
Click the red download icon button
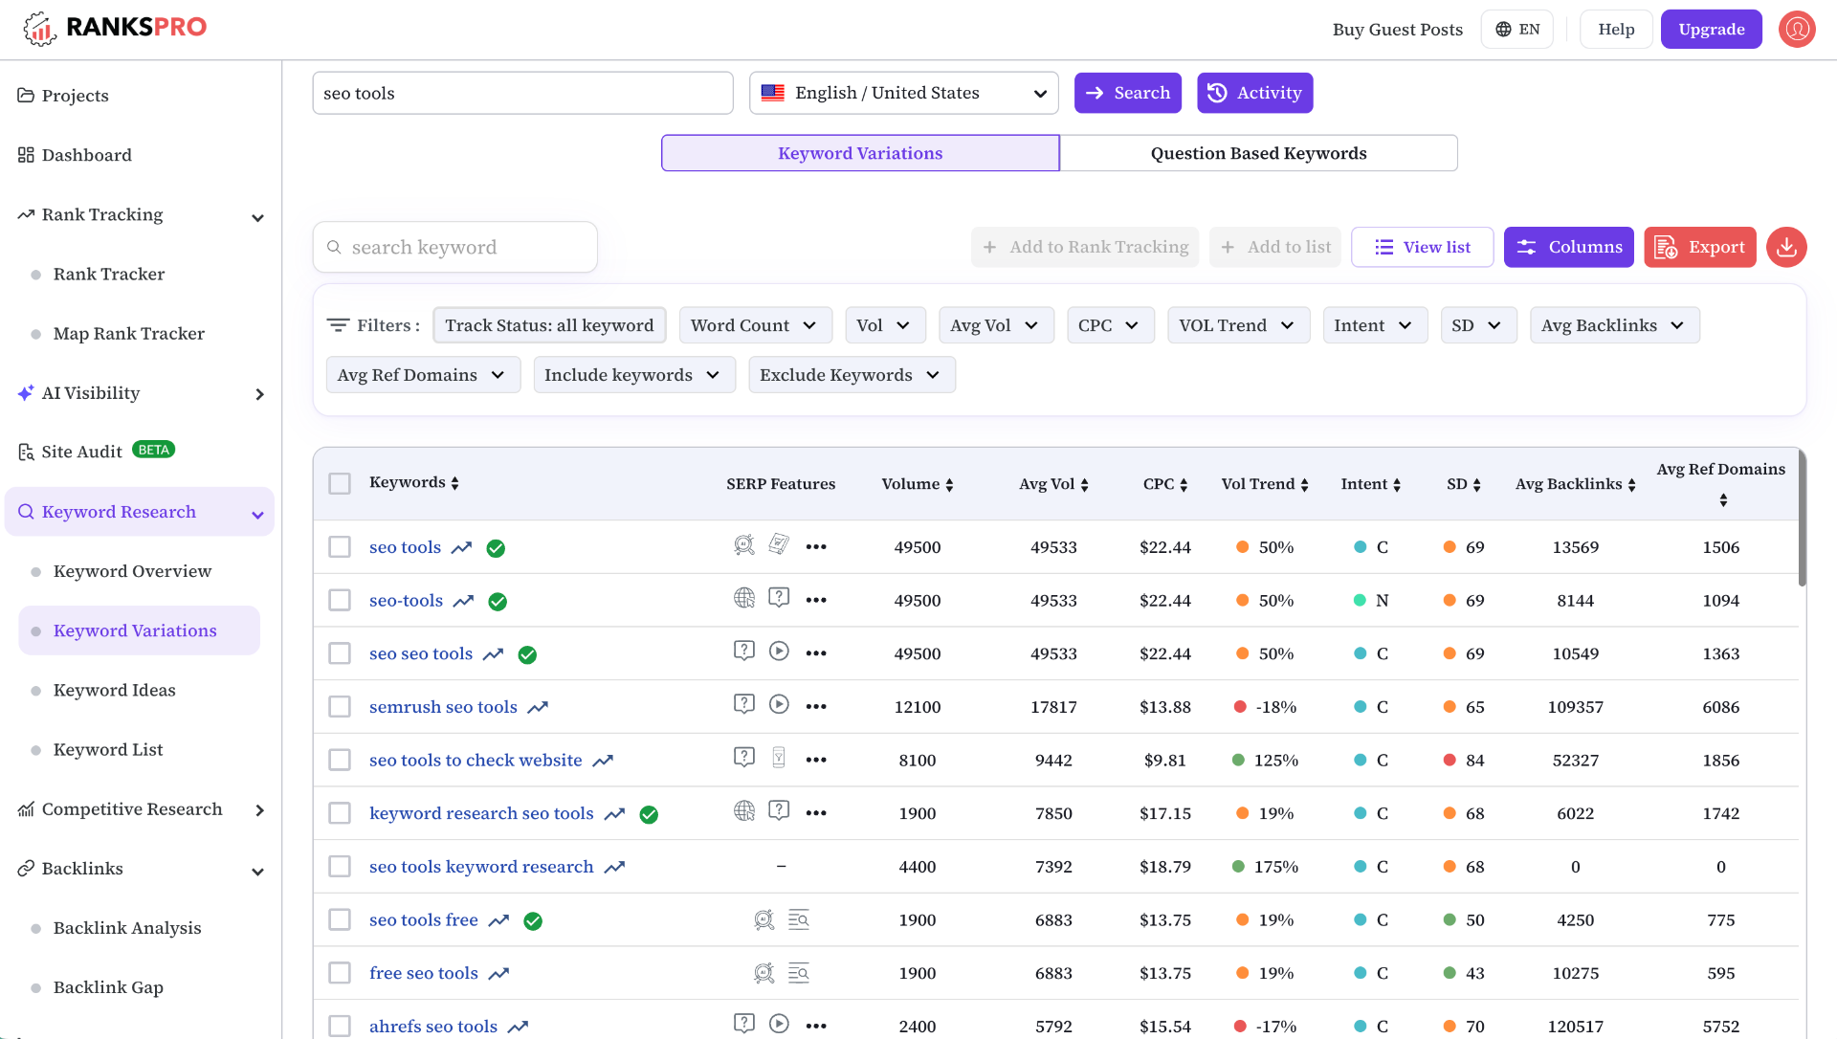(1786, 247)
